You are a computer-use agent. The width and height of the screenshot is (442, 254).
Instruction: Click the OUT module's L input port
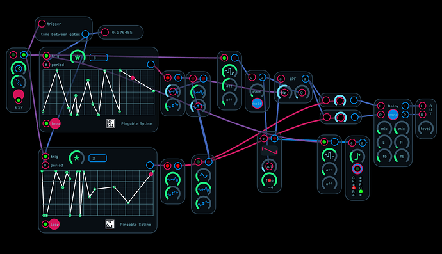(x=422, y=106)
